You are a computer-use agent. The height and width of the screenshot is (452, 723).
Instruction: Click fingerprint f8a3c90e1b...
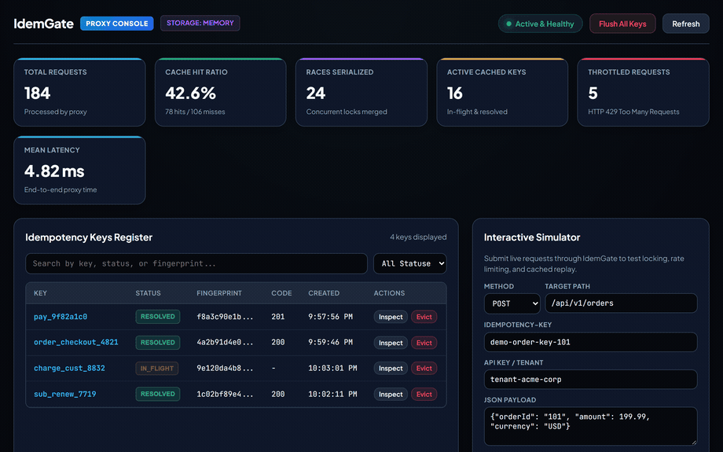point(225,316)
